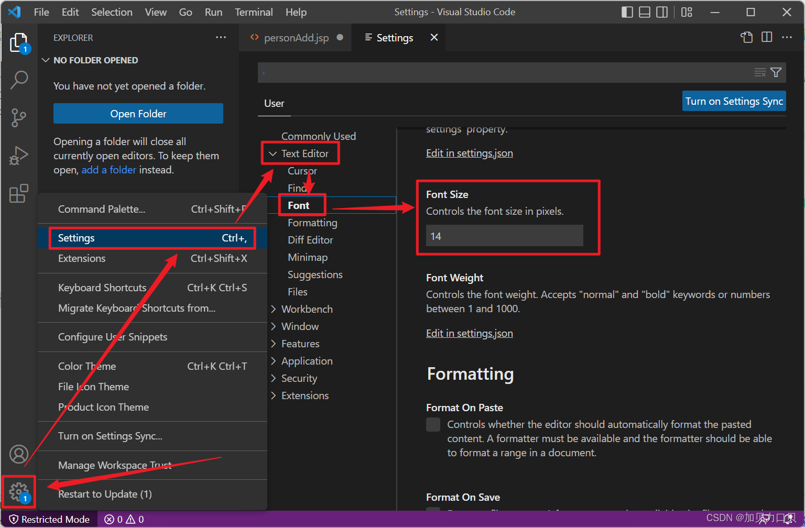
Task: Open Edit in settings.json link under Font Weight
Action: click(x=470, y=333)
